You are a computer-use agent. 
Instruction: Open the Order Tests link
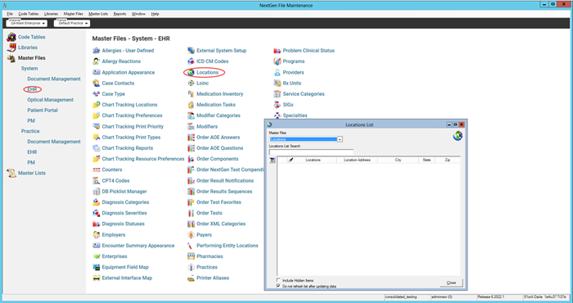click(x=210, y=213)
